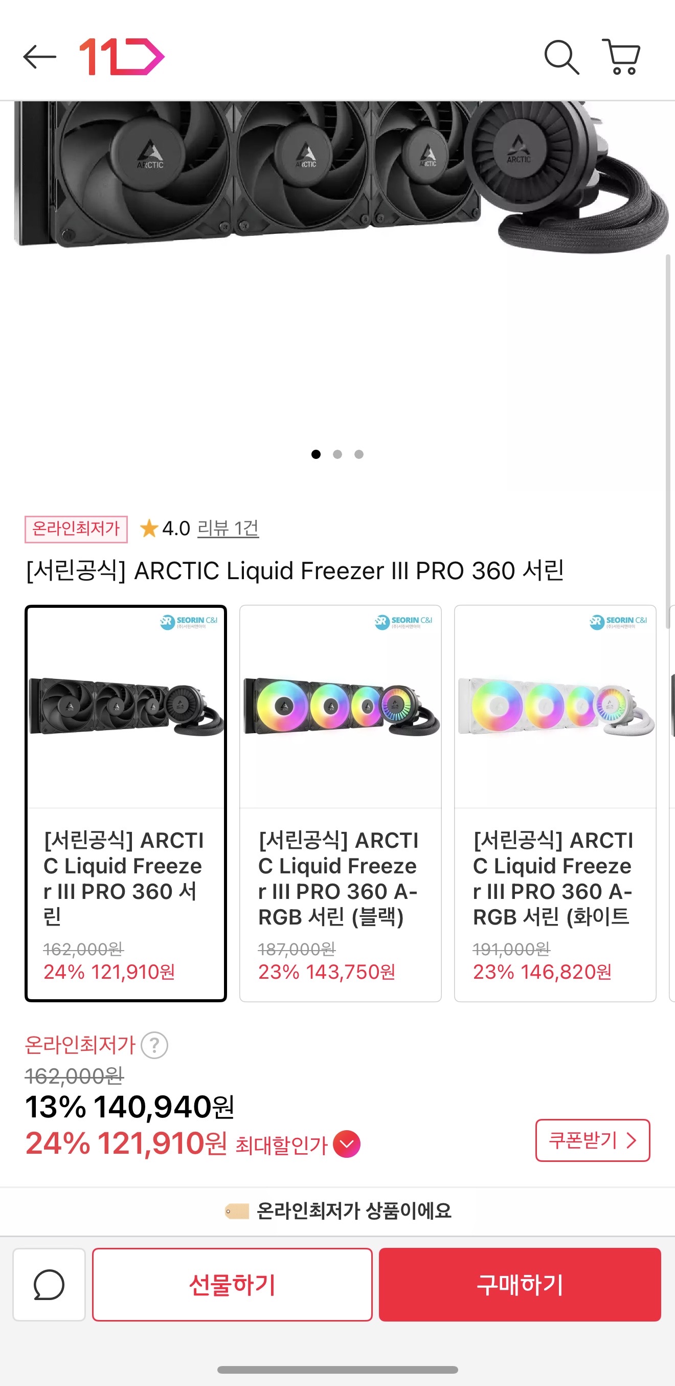Viewport: 675px width, 1386px height.
Task: Open the 11st home logo
Action: (122, 56)
